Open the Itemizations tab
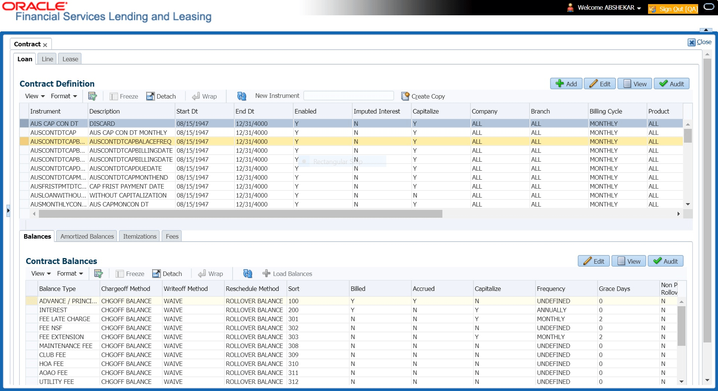The width and height of the screenshot is (718, 391). tap(139, 236)
